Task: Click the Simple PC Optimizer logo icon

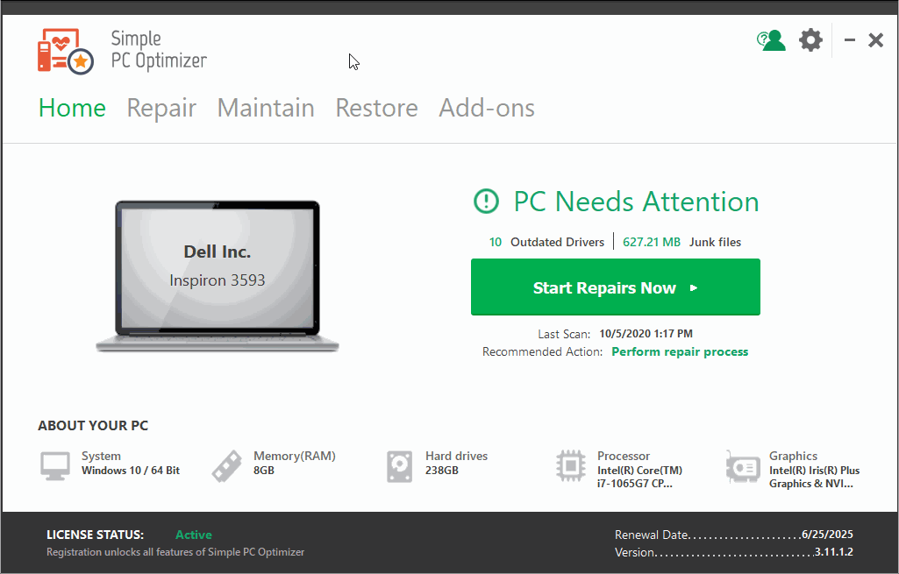Action: [x=65, y=51]
